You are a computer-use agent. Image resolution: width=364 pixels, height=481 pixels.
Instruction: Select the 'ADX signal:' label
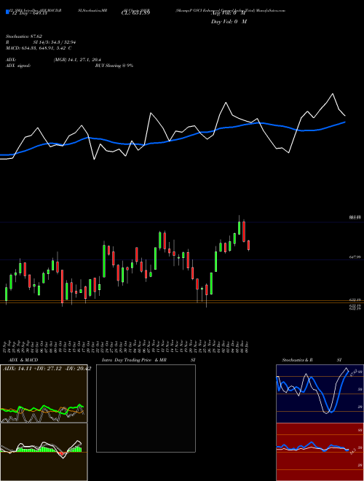click(x=17, y=66)
